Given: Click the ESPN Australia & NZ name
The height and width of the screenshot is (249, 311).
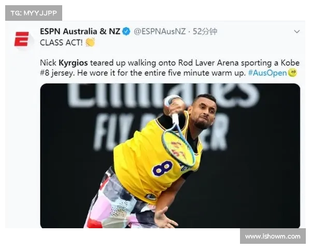Looking at the screenshot, I should pos(80,31).
